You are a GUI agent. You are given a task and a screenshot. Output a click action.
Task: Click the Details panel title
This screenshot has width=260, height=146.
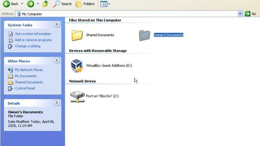[14, 103]
